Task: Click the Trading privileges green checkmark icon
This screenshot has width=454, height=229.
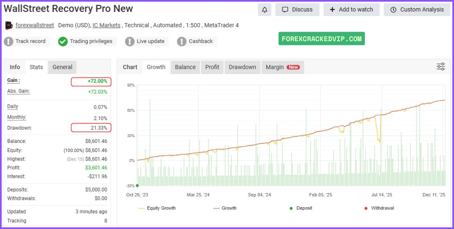Action: pos(63,41)
